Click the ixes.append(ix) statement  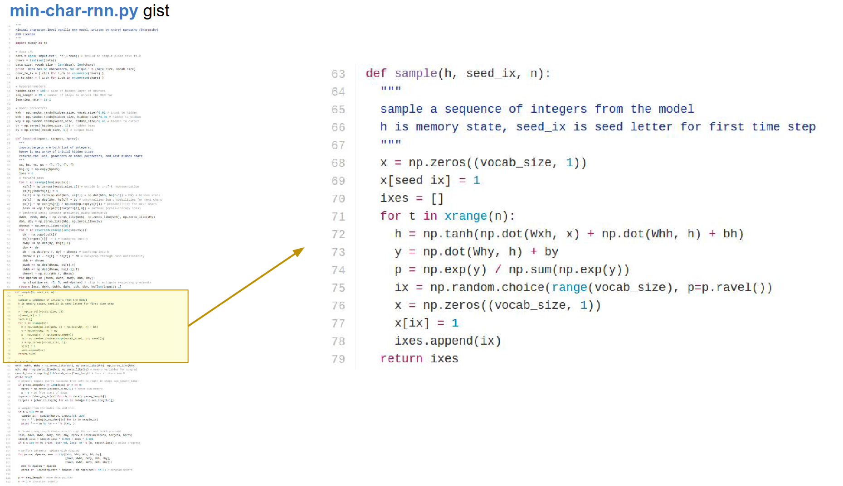click(x=448, y=341)
